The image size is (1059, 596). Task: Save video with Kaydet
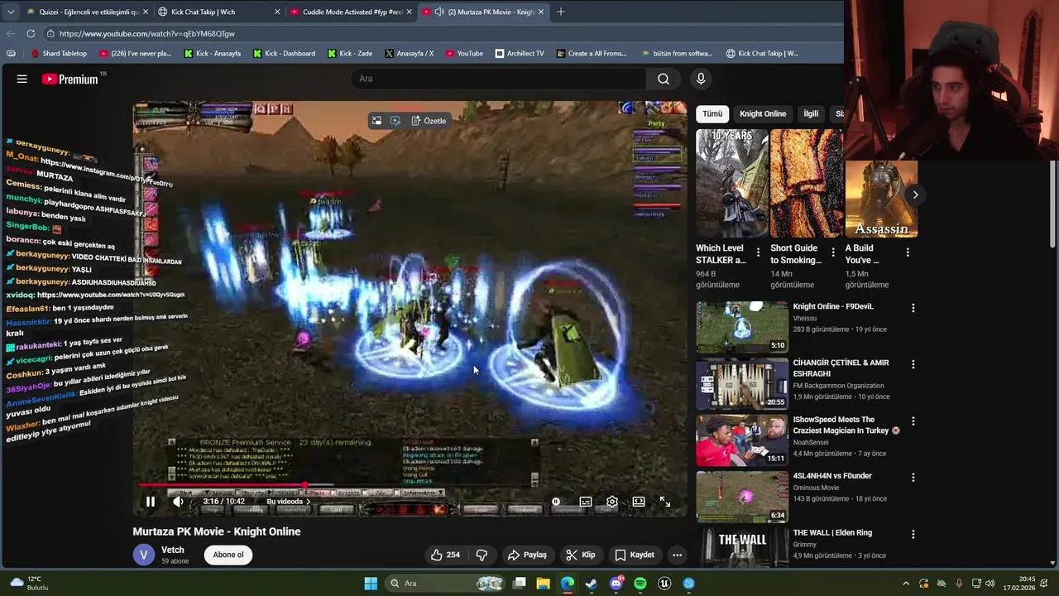coord(635,555)
